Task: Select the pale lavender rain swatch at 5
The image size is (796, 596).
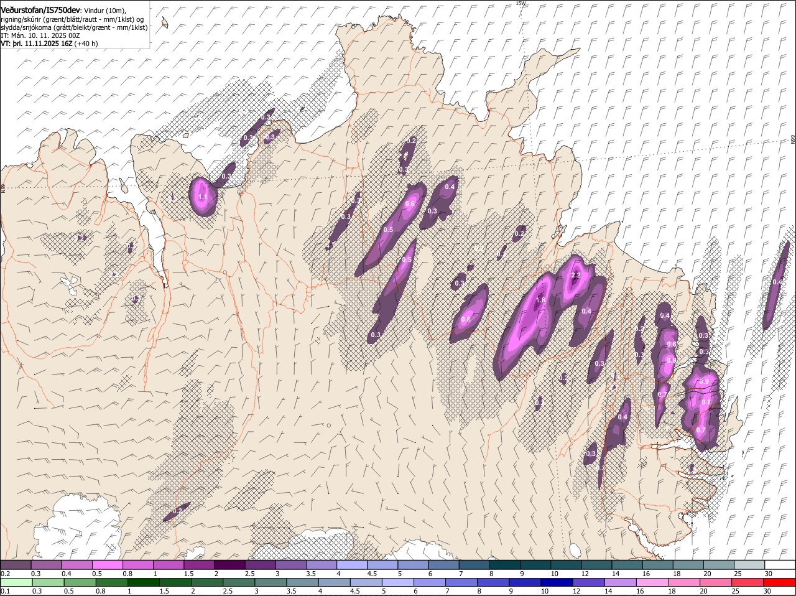Action: (398, 583)
